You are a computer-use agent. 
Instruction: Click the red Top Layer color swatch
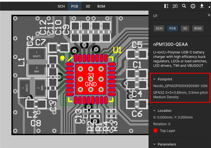155,130
